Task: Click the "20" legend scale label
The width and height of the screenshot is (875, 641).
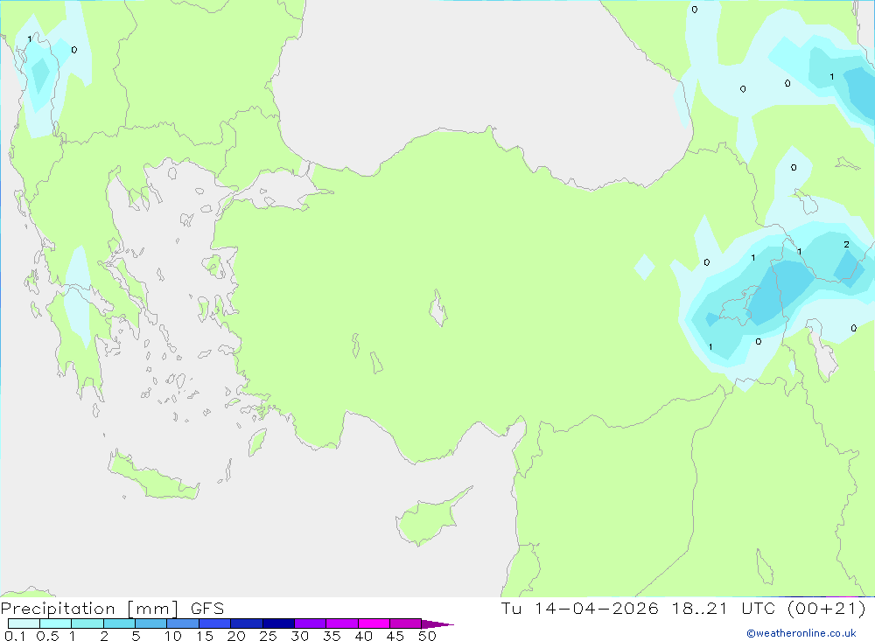Action: 236,636
